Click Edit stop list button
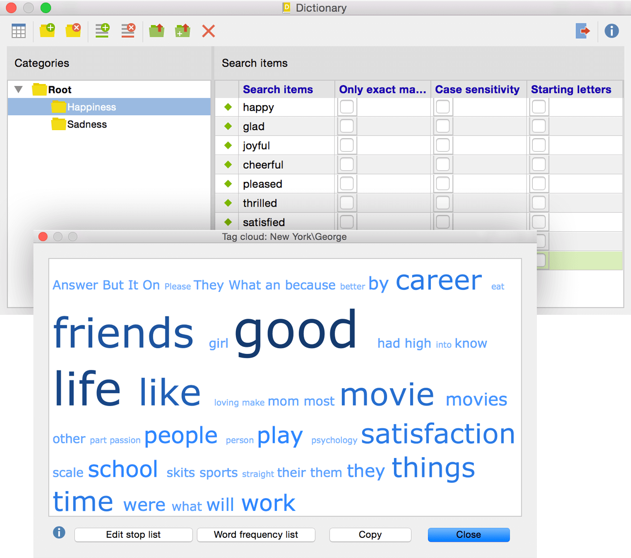631x558 pixels. tap(133, 535)
